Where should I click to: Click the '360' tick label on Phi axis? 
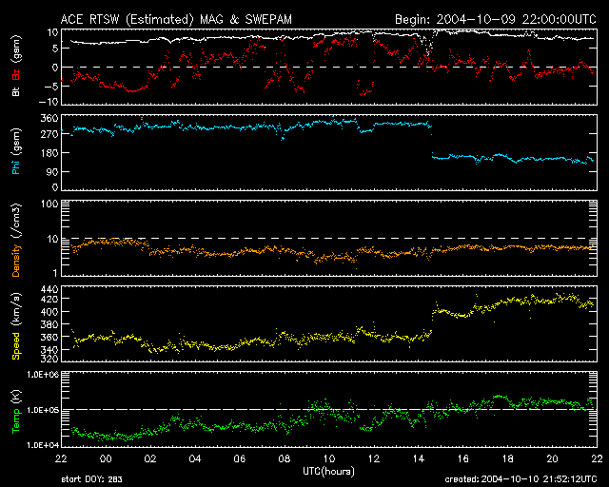[49, 118]
